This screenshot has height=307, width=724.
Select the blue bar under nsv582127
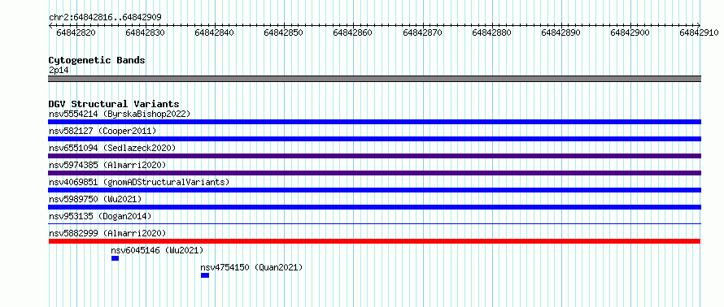pos(374,139)
